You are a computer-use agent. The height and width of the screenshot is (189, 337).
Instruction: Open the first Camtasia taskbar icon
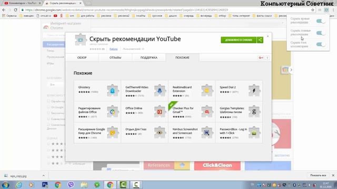(123, 185)
